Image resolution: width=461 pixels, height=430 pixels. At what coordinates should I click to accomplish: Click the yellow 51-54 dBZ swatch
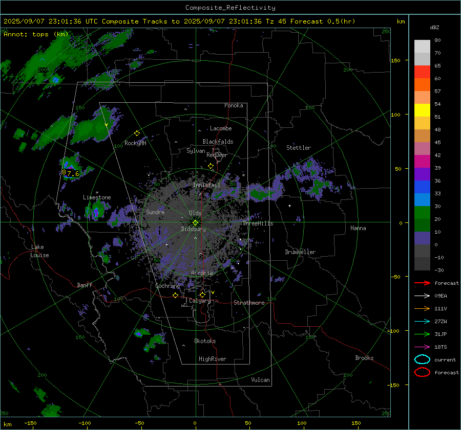[422, 110]
